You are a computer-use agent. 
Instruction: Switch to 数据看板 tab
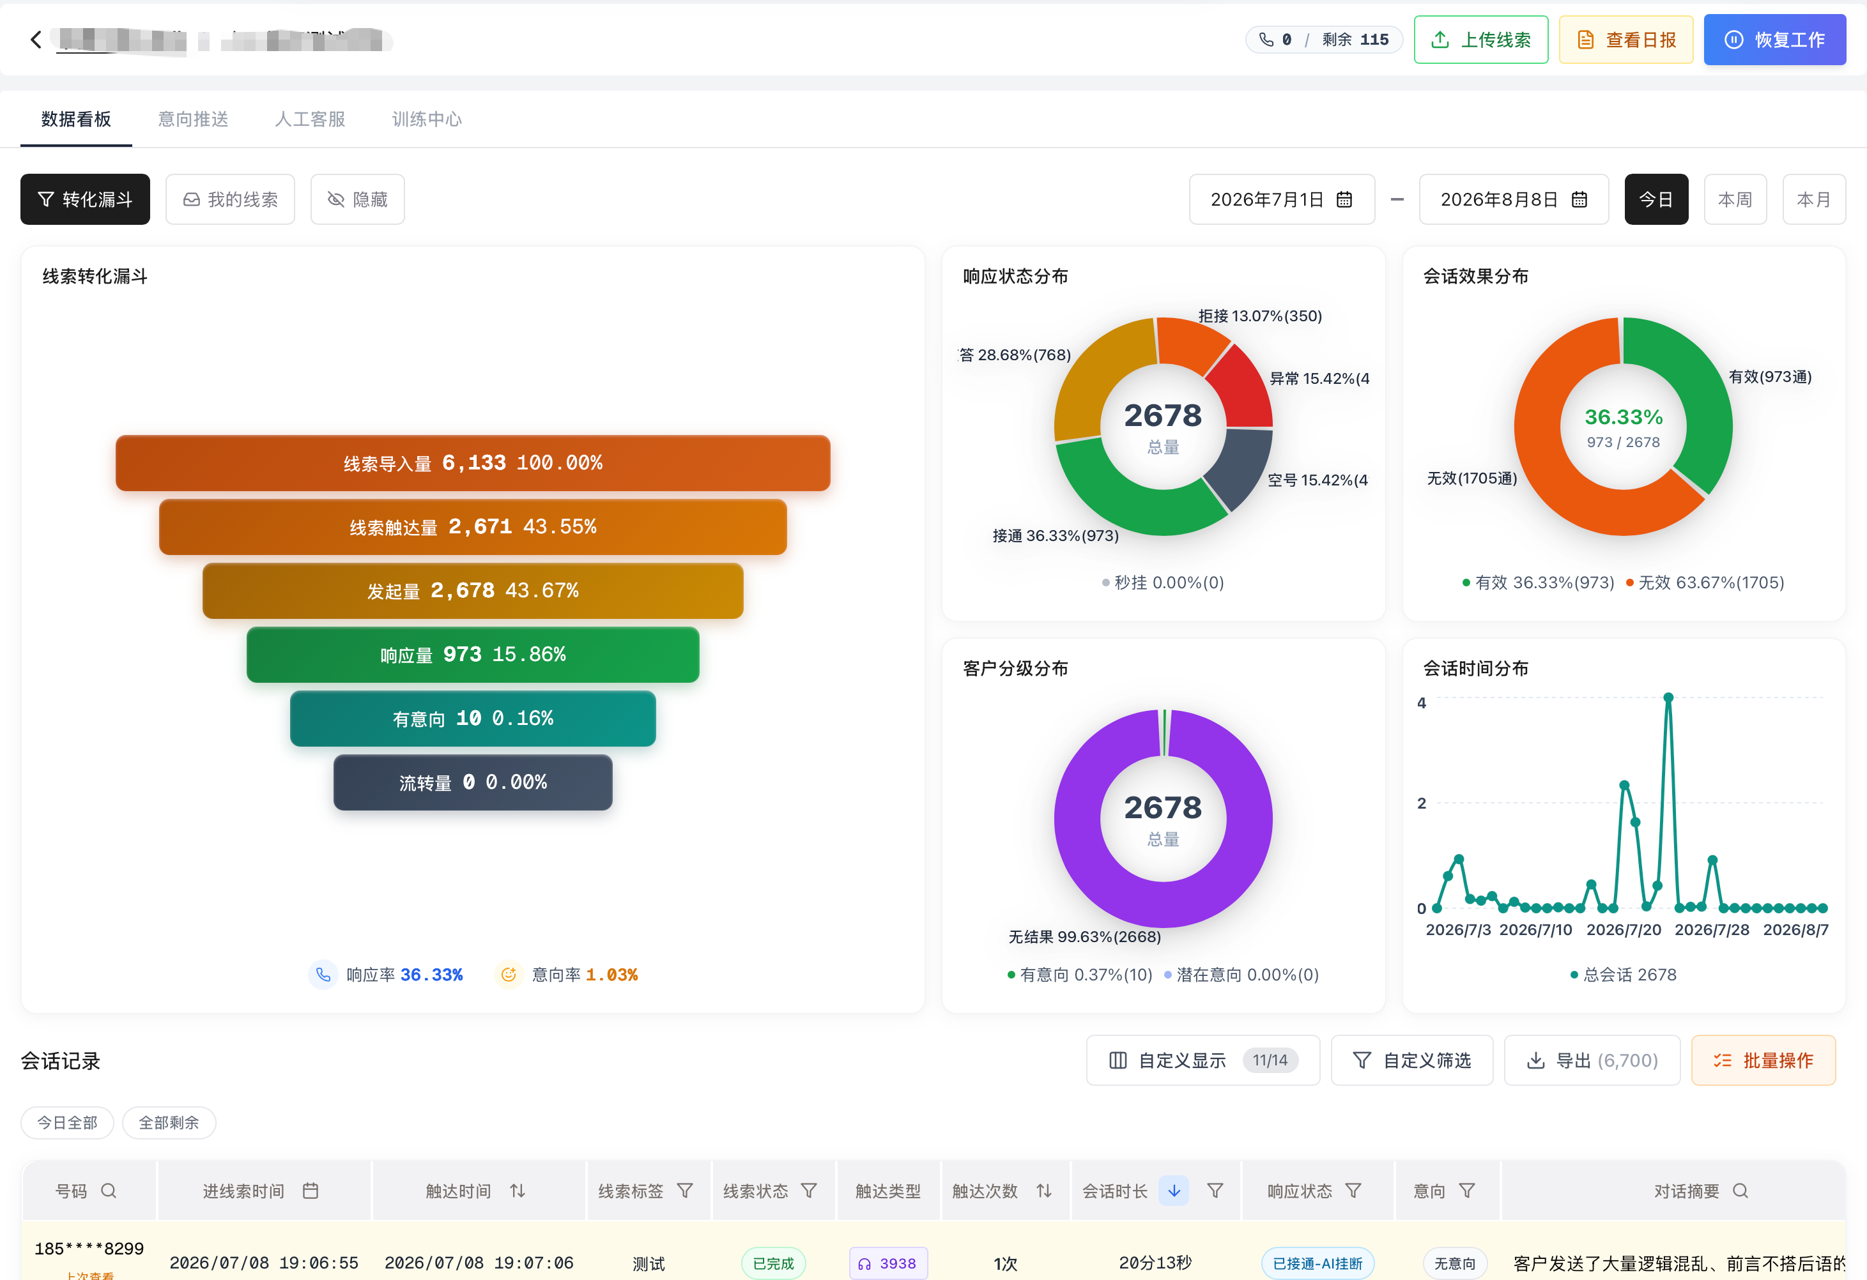pyautogui.click(x=76, y=119)
